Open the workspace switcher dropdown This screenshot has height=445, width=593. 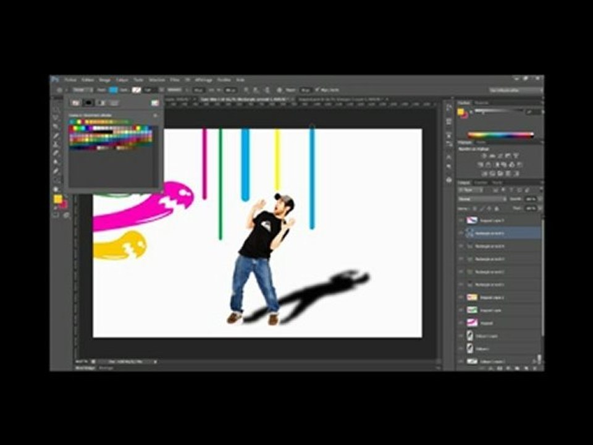point(515,90)
